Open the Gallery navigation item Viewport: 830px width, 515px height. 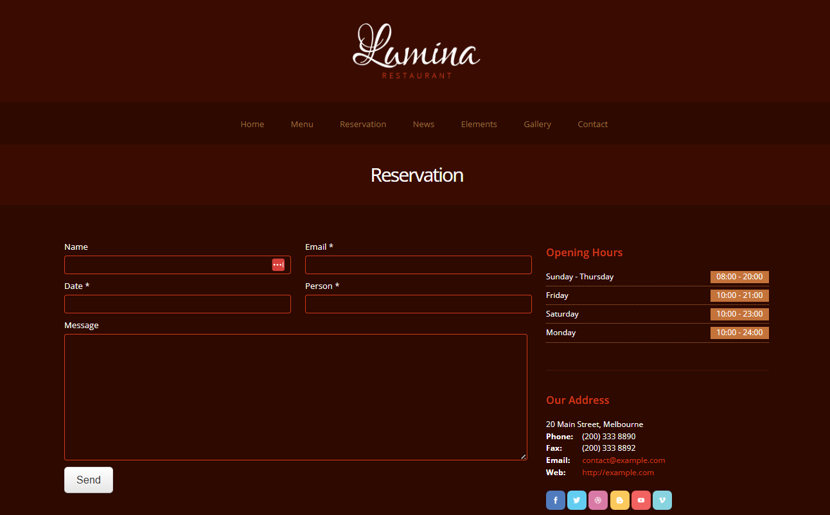coord(538,124)
